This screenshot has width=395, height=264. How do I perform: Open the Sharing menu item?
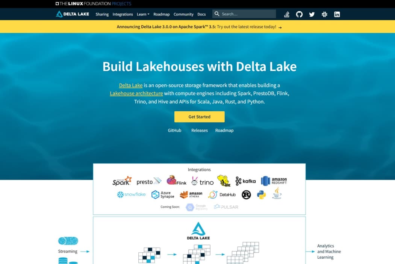[x=102, y=14]
